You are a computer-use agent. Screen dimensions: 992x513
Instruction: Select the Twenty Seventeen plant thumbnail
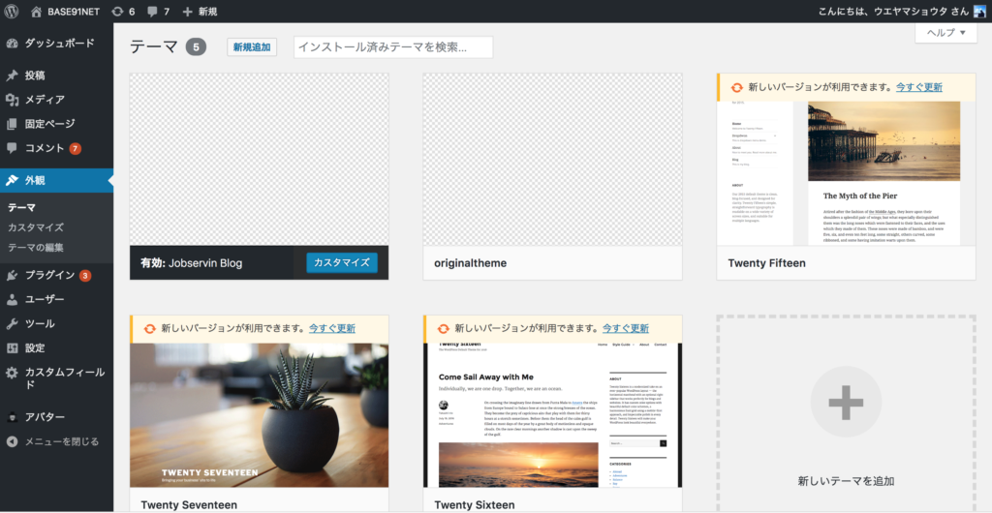(260, 415)
